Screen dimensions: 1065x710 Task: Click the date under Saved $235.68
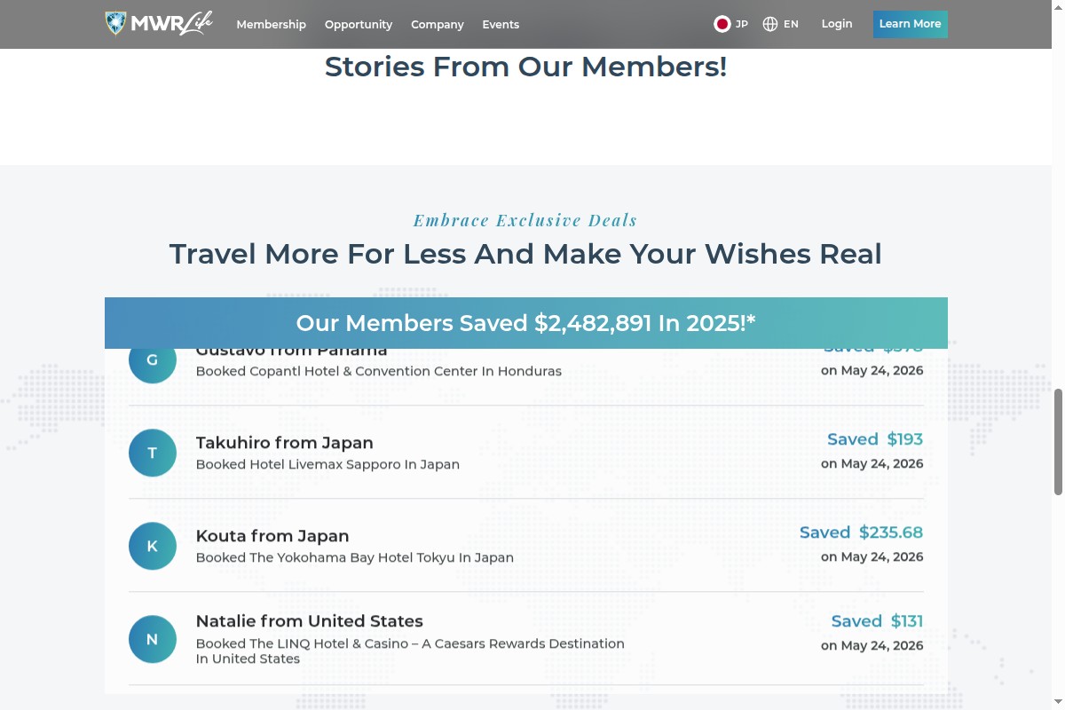pos(872,556)
